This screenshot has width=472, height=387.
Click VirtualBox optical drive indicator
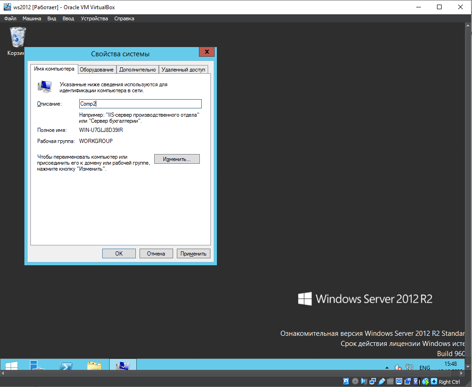tap(355, 381)
